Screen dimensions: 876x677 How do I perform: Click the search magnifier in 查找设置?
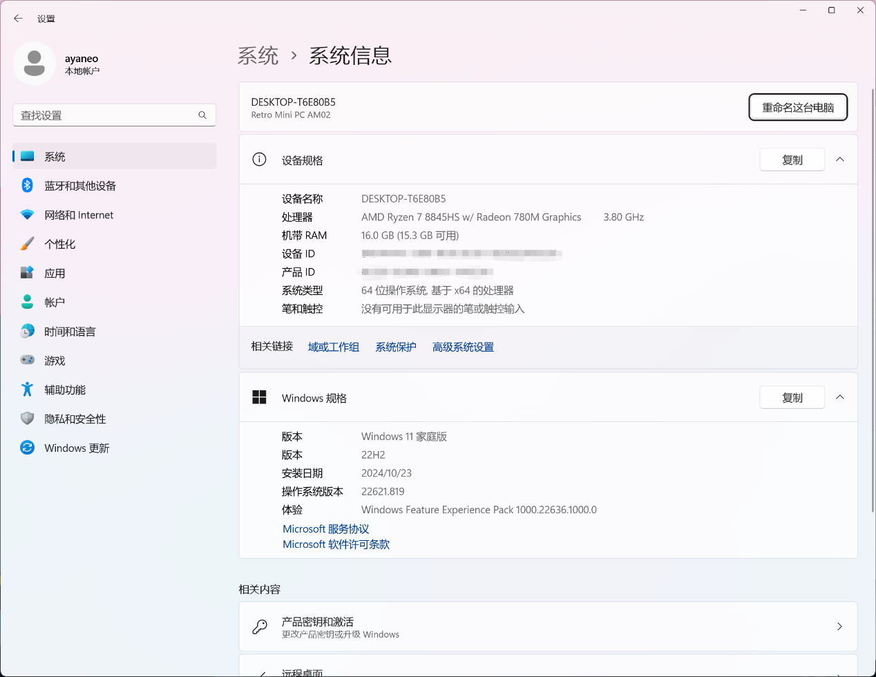202,115
